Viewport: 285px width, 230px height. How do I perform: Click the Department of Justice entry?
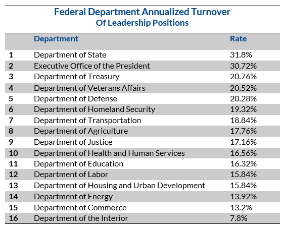[73, 142]
